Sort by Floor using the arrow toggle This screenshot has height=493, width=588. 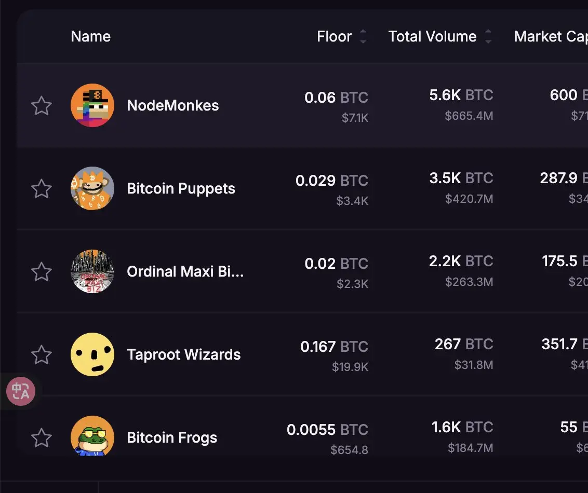pyautogui.click(x=363, y=36)
